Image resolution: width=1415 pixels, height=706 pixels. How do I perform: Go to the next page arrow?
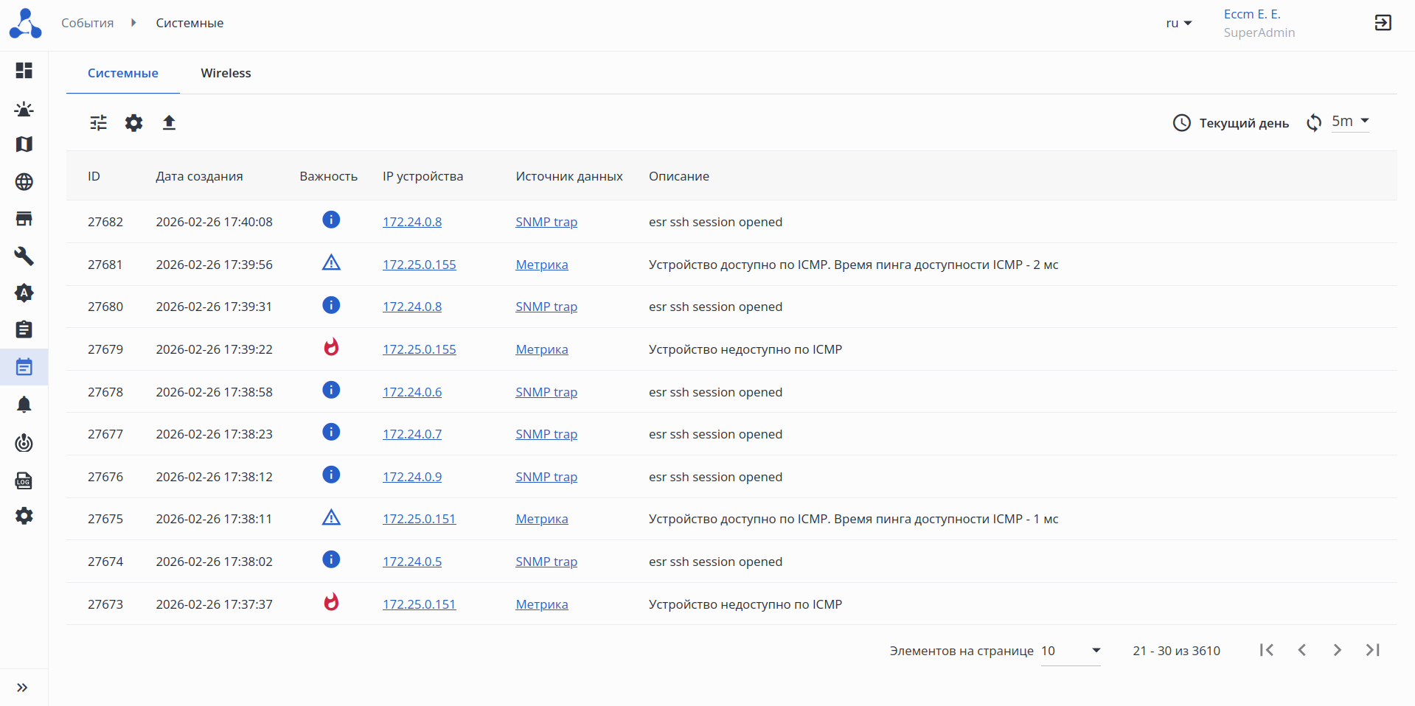1337,650
